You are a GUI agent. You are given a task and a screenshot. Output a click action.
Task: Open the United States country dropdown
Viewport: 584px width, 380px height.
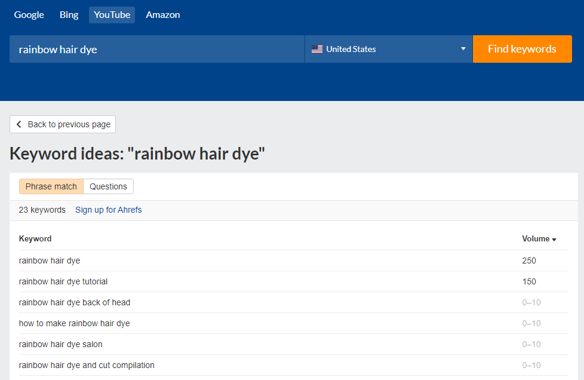pos(389,49)
